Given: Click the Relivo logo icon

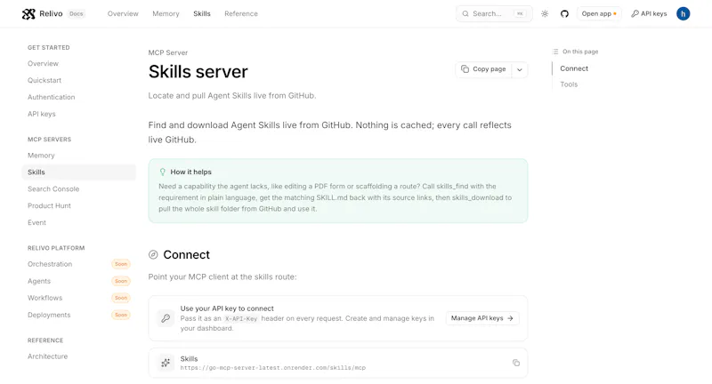Looking at the screenshot, I should [x=28, y=14].
